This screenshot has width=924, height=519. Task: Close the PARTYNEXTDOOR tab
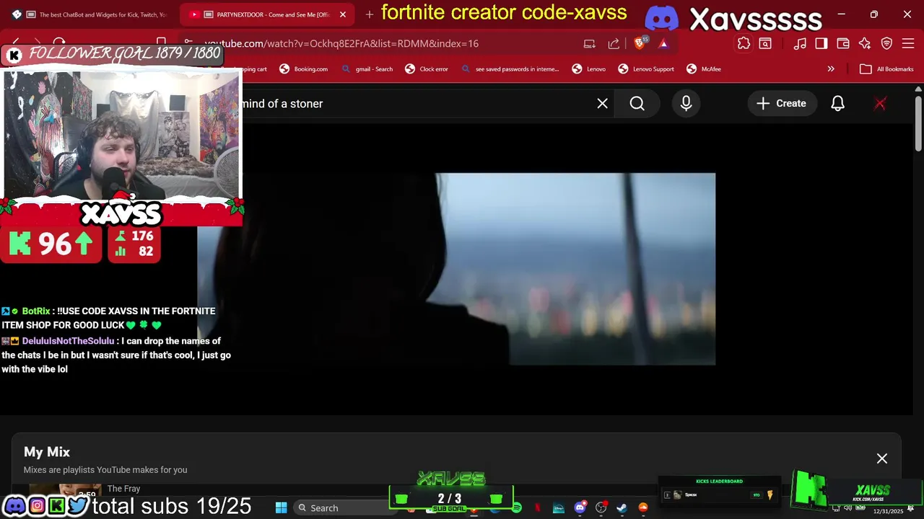coord(343,14)
